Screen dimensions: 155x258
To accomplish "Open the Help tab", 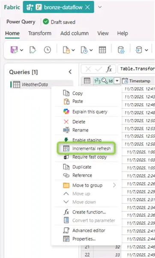I will coord(122,33).
